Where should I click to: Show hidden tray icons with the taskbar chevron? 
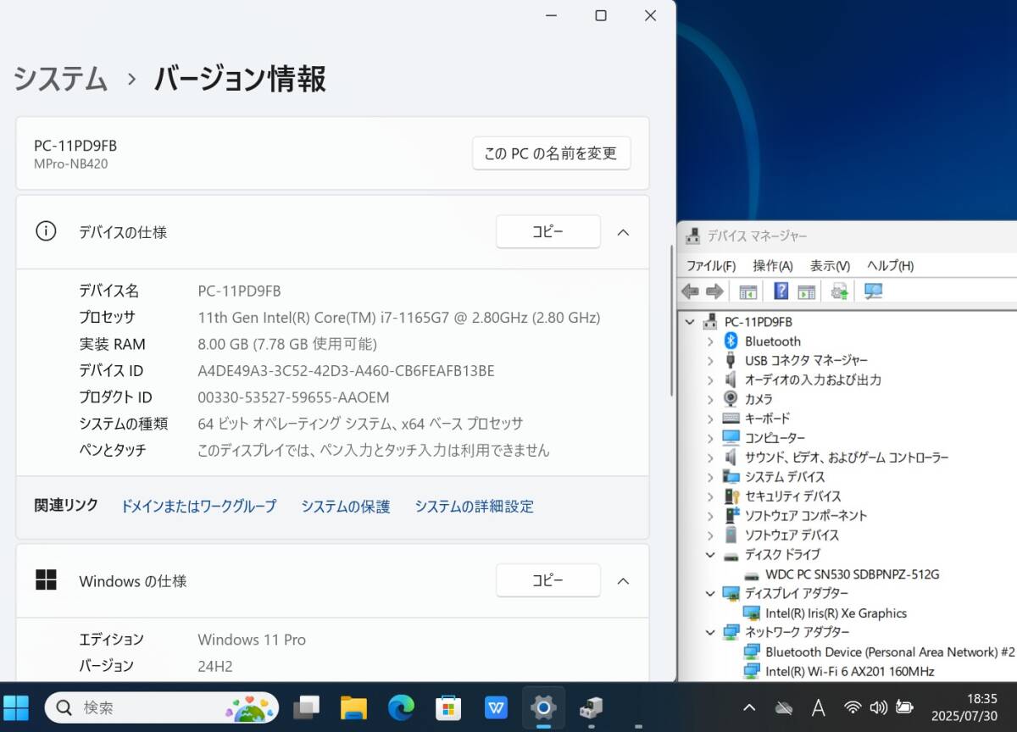749,707
